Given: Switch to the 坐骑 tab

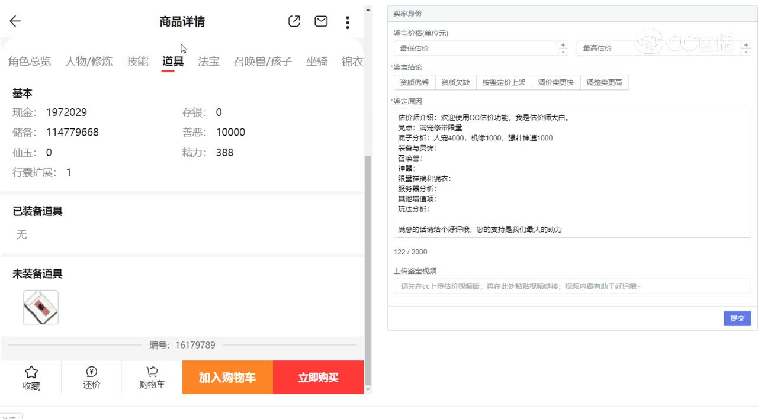Looking at the screenshot, I should coord(317,62).
